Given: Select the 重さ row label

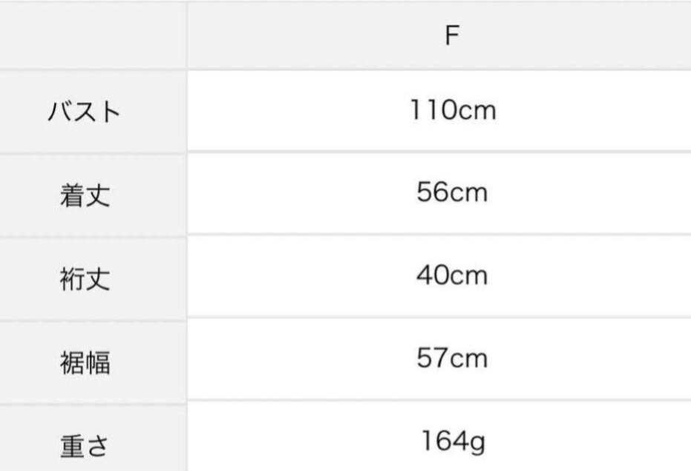Looking at the screenshot, I should point(83,446).
